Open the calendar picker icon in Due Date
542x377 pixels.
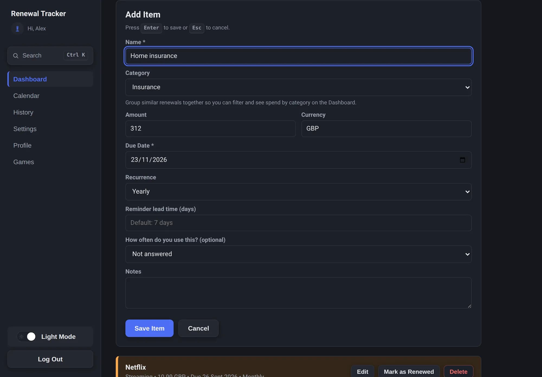click(x=462, y=160)
